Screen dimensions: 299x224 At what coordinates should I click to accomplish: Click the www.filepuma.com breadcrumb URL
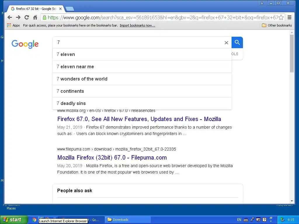pos(117,149)
